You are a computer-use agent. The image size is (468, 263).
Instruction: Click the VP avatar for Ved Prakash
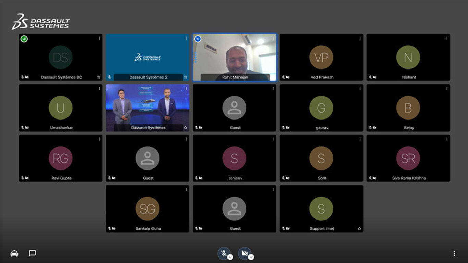point(321,57)
